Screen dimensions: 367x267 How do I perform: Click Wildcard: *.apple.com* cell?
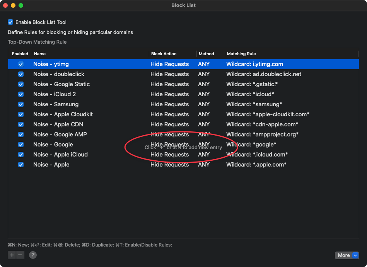[256, 165]
